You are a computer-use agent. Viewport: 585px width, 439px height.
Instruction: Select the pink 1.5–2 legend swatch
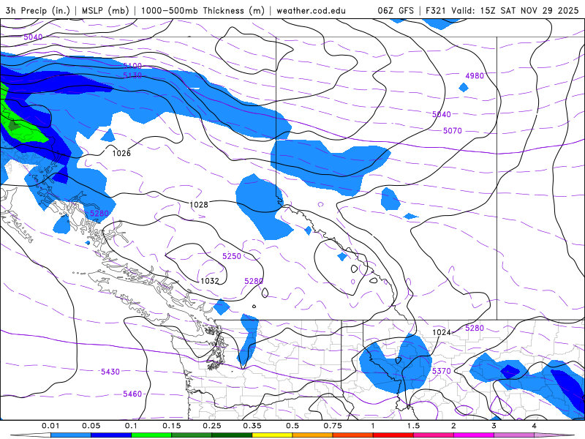[434, 435]
